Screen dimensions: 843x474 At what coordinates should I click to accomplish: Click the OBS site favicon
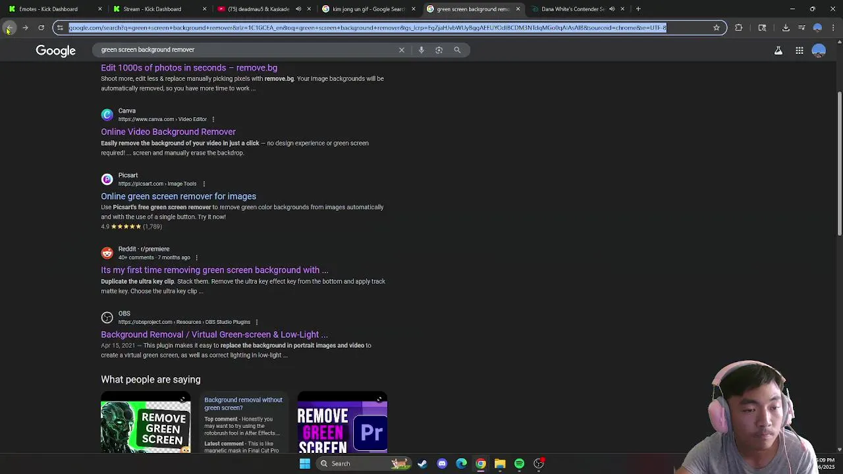pos(107,317)
